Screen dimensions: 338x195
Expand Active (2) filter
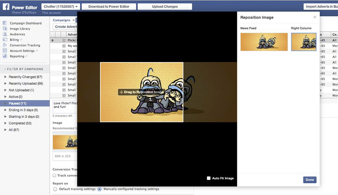5,97
